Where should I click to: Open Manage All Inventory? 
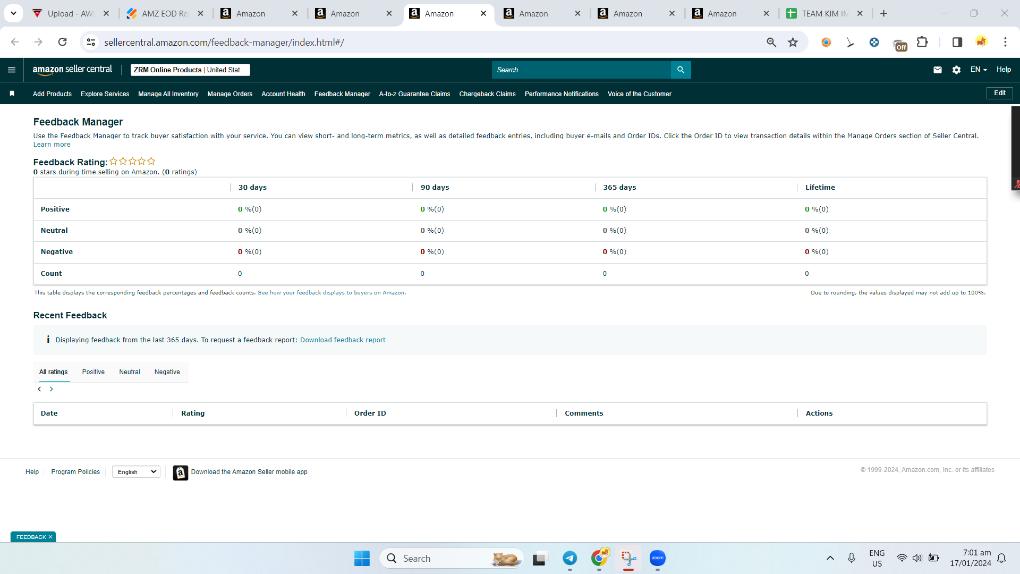tap(168, 94)
